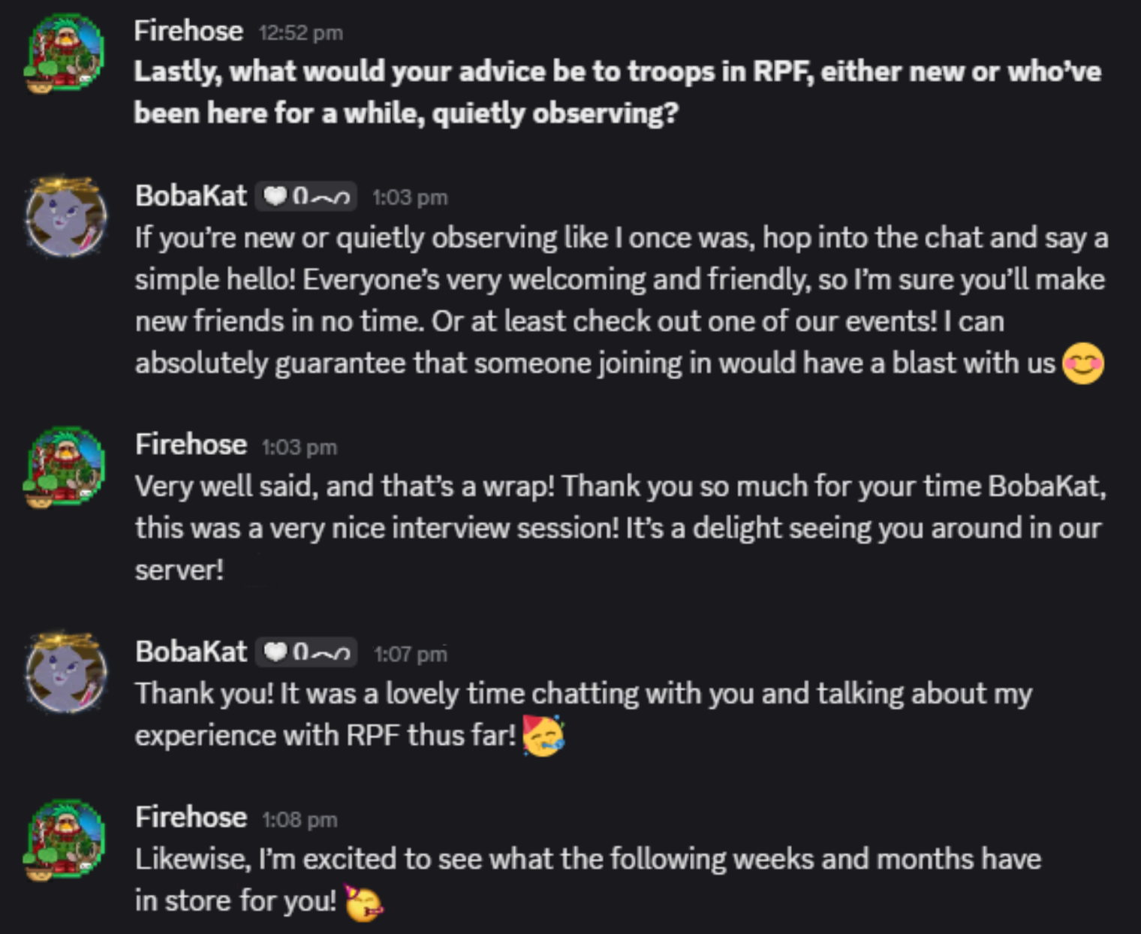Click the 1:08 pm message timestamp

(300, 819)
